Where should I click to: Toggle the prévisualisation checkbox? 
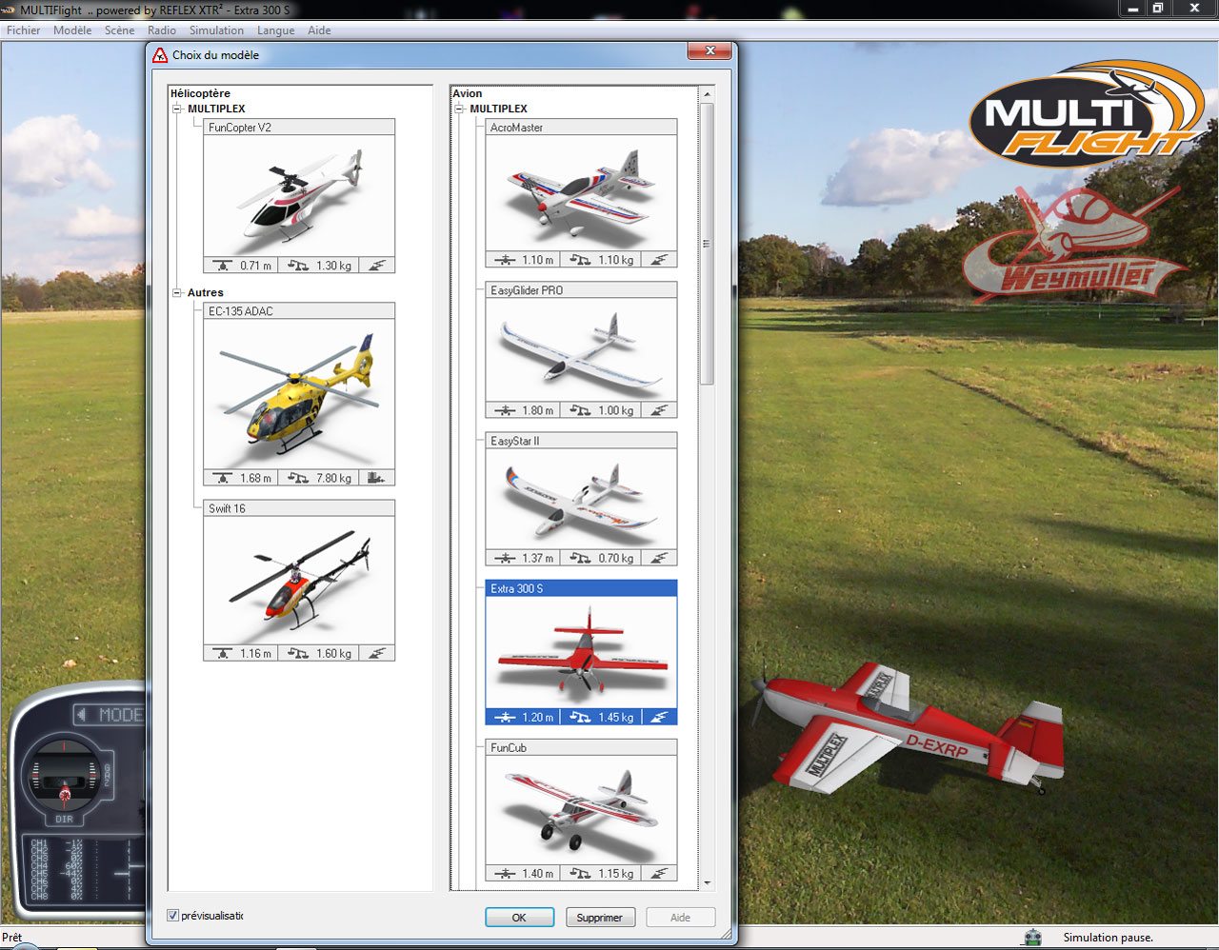tap(172, 916)
